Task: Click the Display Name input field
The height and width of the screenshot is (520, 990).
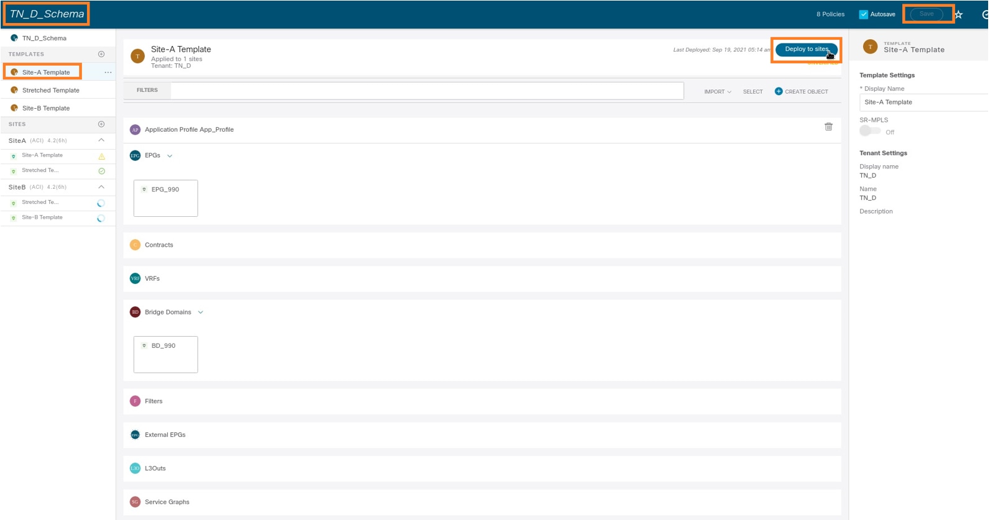Action: [x=923, y=103]
